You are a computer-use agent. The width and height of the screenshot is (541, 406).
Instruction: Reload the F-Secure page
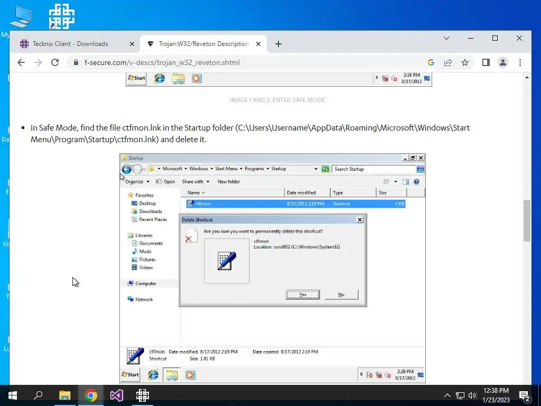coord(55,62)
